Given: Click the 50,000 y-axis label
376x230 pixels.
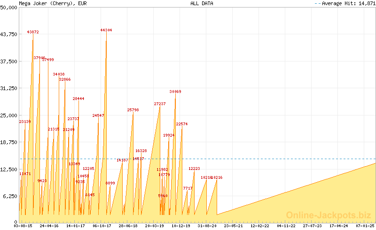Looking at the screenshot, I should [8, 8].
